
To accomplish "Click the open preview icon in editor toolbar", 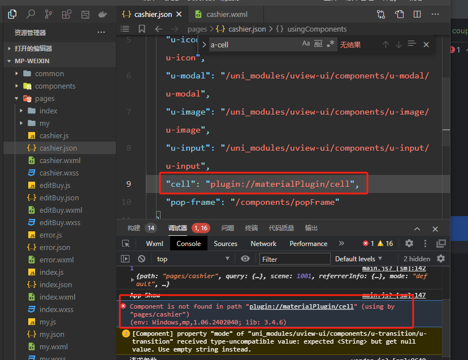I will point(400,14).
